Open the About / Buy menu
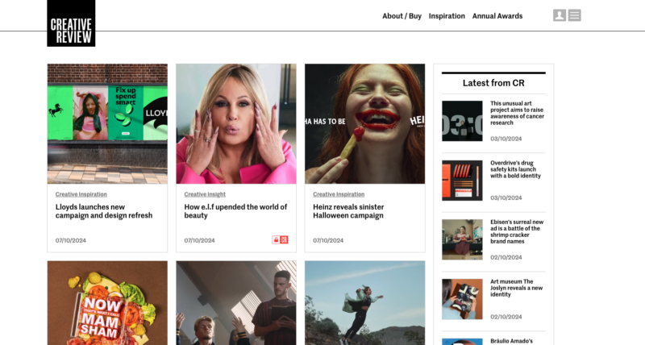Viewport: 645px width, 345px height. (x=402, y=16)
